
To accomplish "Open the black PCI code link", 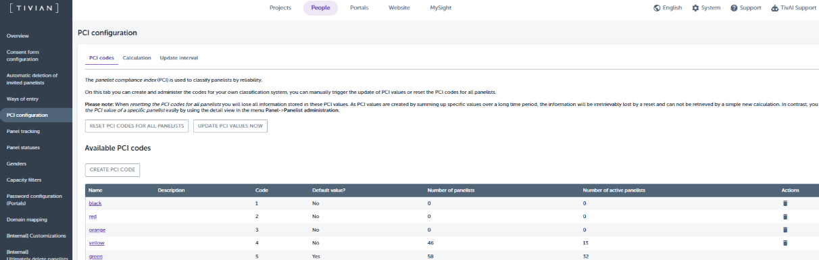I will click(95, 203).
